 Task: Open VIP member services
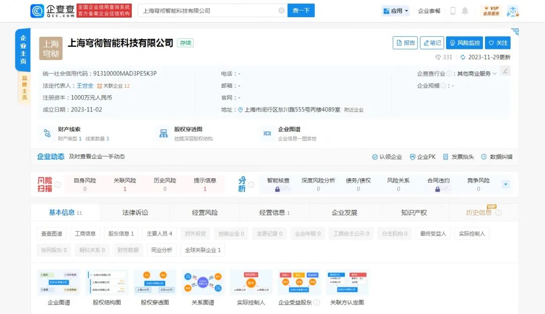tap(491, 11)
